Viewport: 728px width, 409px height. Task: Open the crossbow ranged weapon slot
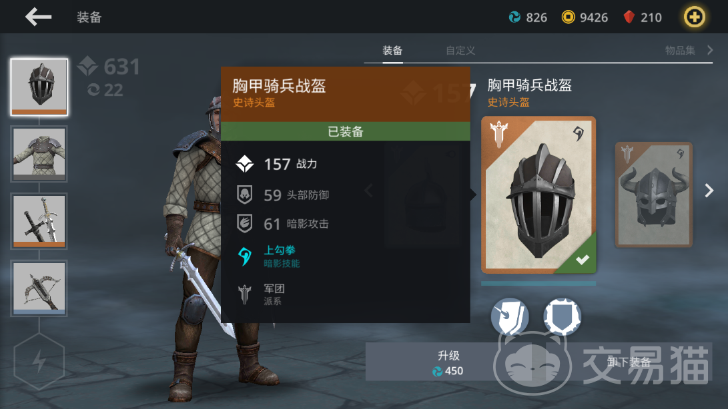[39, 288]
